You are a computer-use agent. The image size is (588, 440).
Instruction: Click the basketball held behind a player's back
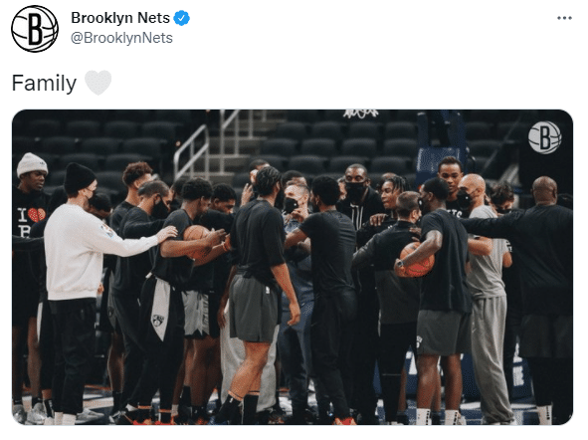416,260
